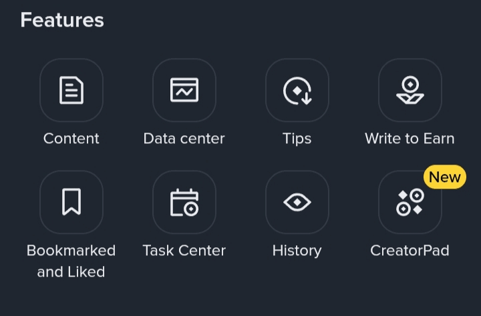This screenshot has height=316, width=481.
Task: Open the Write to Earn icon
Action: pyautogui.click(x=410, y=90)
